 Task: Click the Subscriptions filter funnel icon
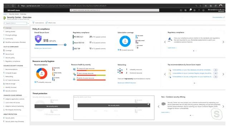[x=33, y=23]
